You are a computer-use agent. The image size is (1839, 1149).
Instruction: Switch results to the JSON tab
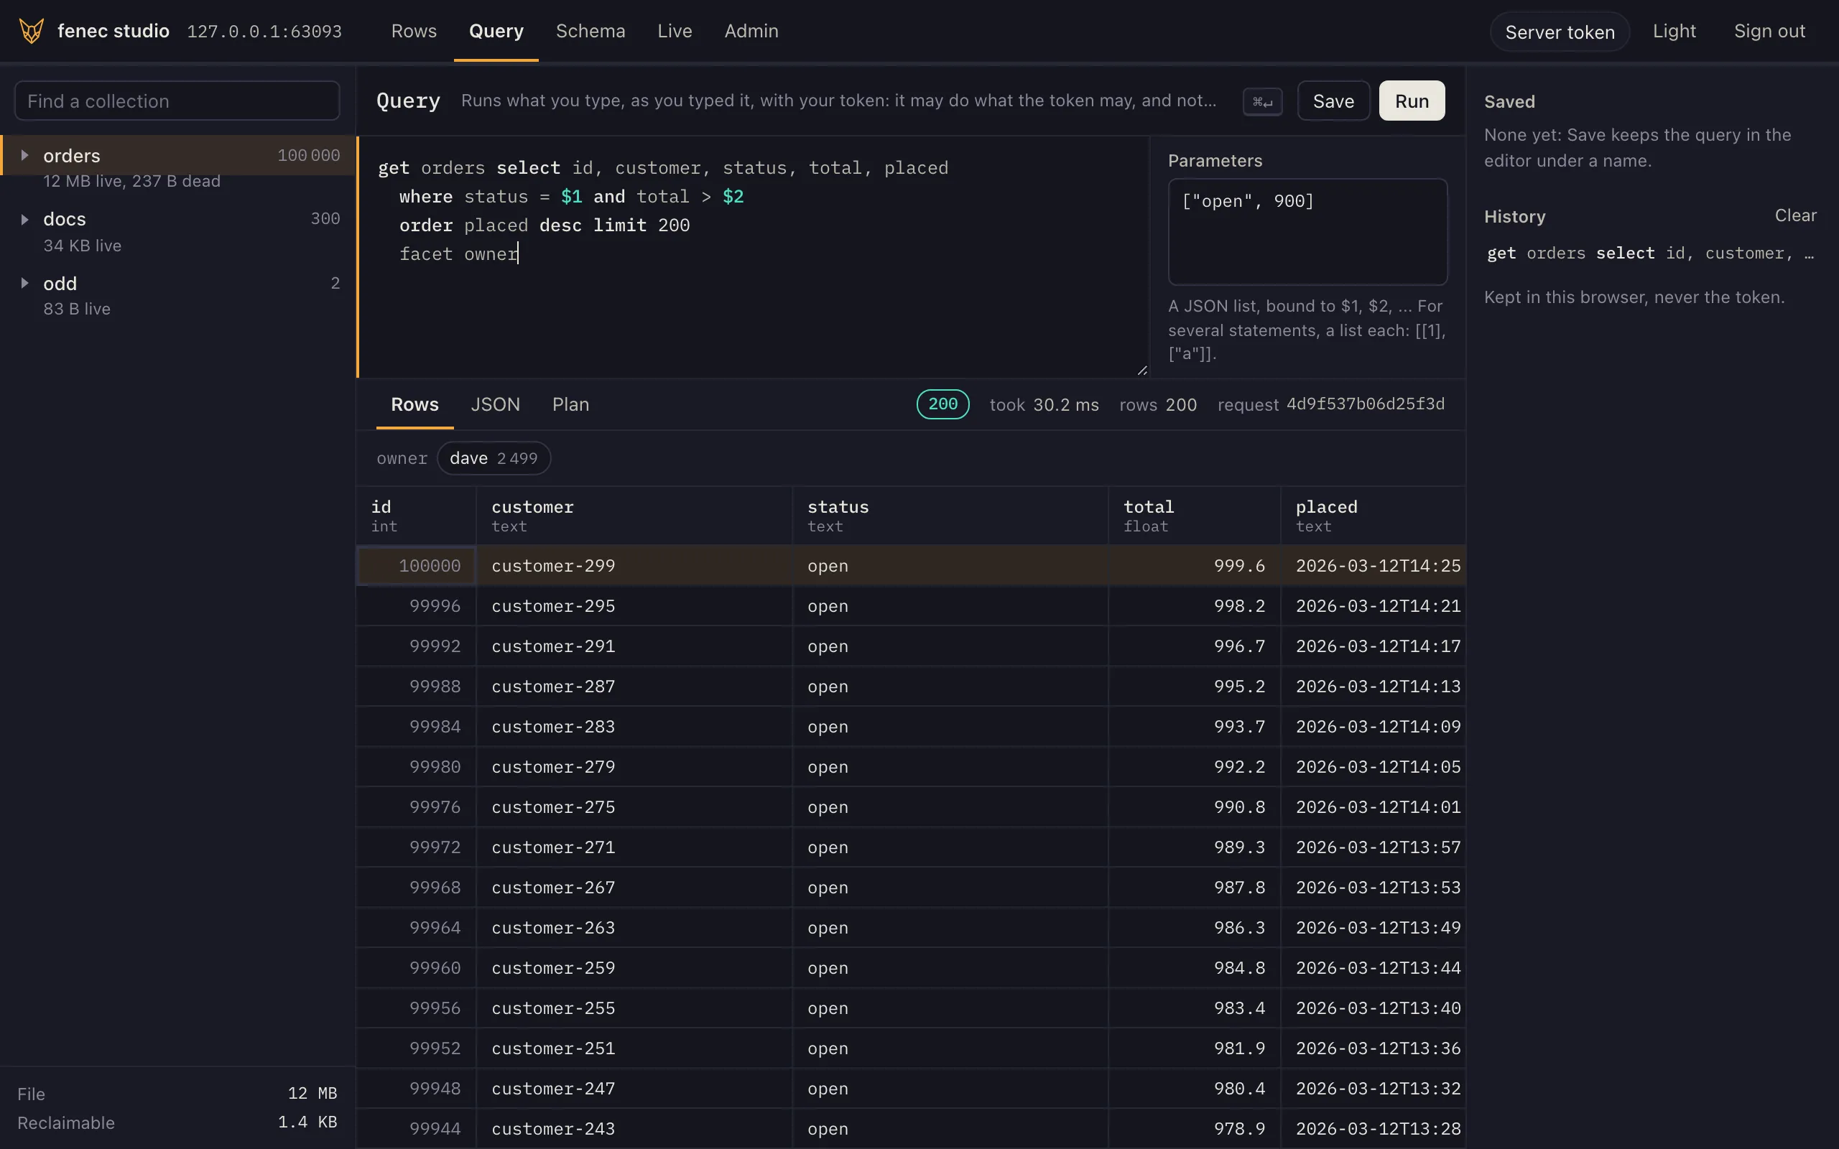pos(496,404)
